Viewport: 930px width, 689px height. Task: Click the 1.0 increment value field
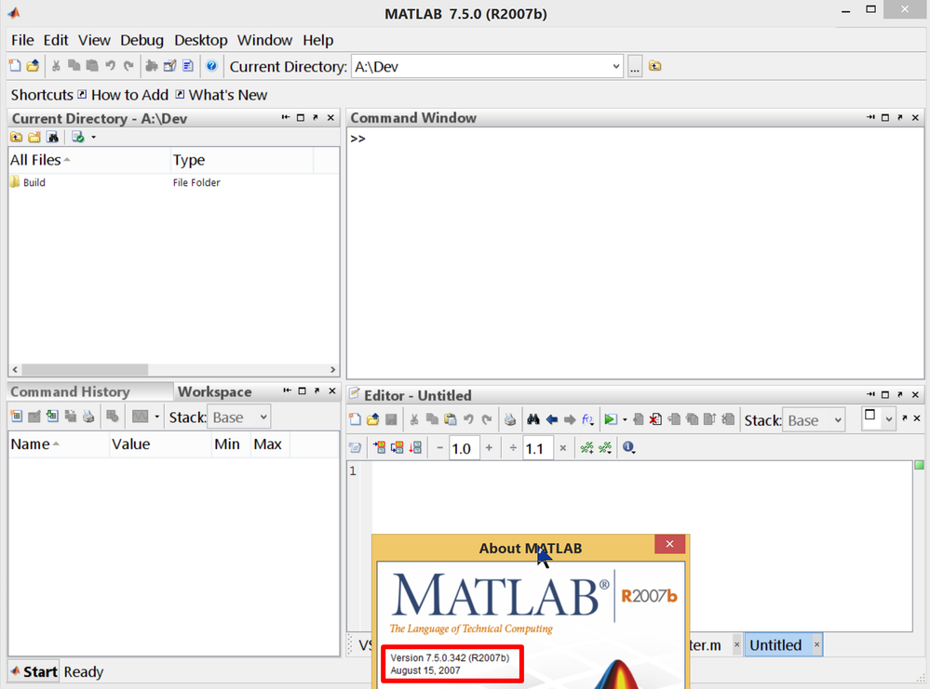pyautogui.click(x=463, y=448)
